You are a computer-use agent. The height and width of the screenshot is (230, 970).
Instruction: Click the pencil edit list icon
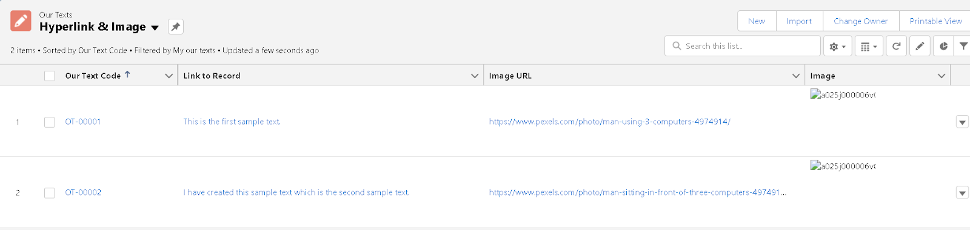tap(920, 46)
